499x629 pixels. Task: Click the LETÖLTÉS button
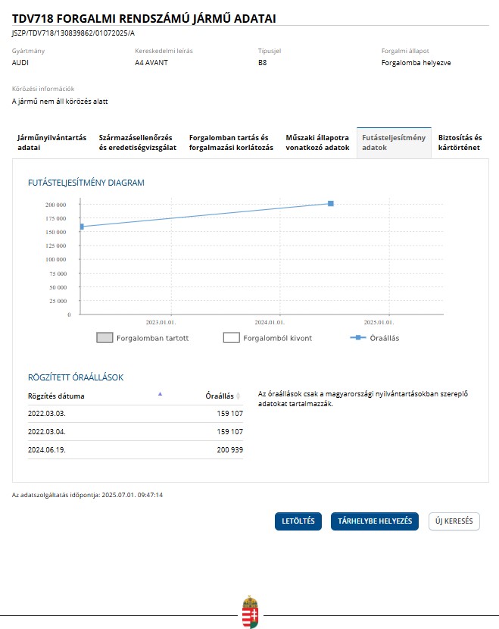[x=298, y=521]
